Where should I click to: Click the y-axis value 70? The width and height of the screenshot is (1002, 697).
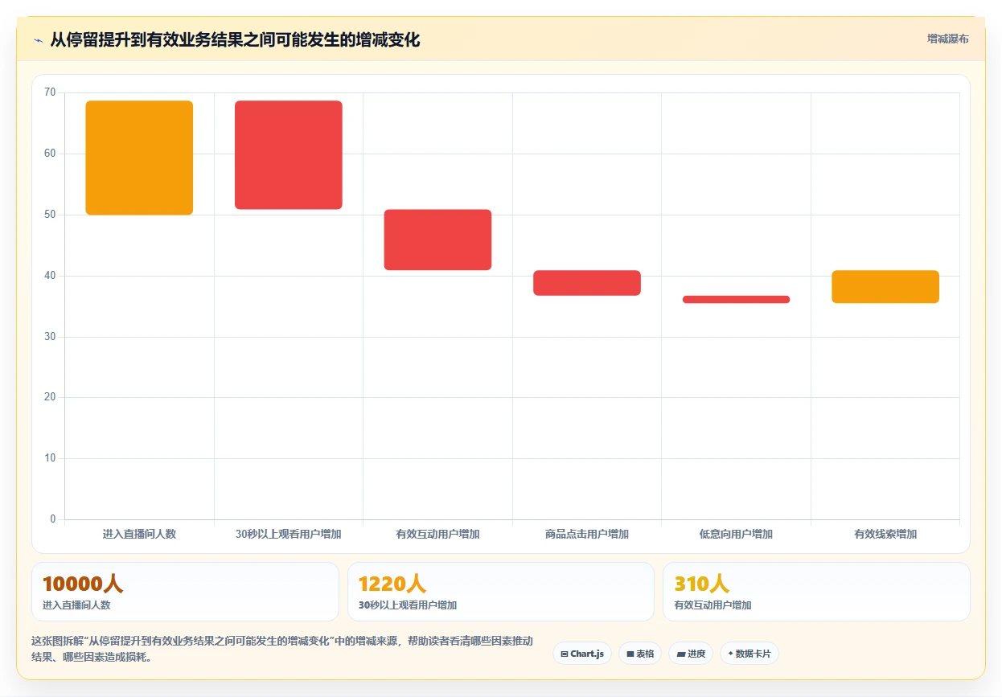coord(50,92)
